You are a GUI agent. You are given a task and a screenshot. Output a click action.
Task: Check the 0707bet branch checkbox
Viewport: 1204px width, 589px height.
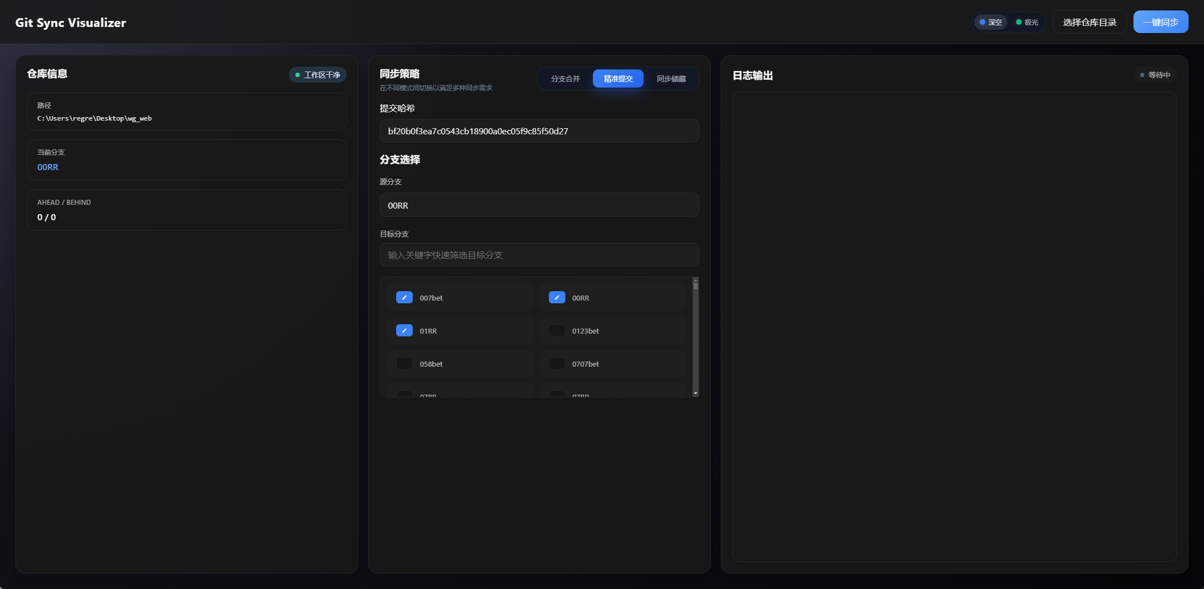coord(557,363)
